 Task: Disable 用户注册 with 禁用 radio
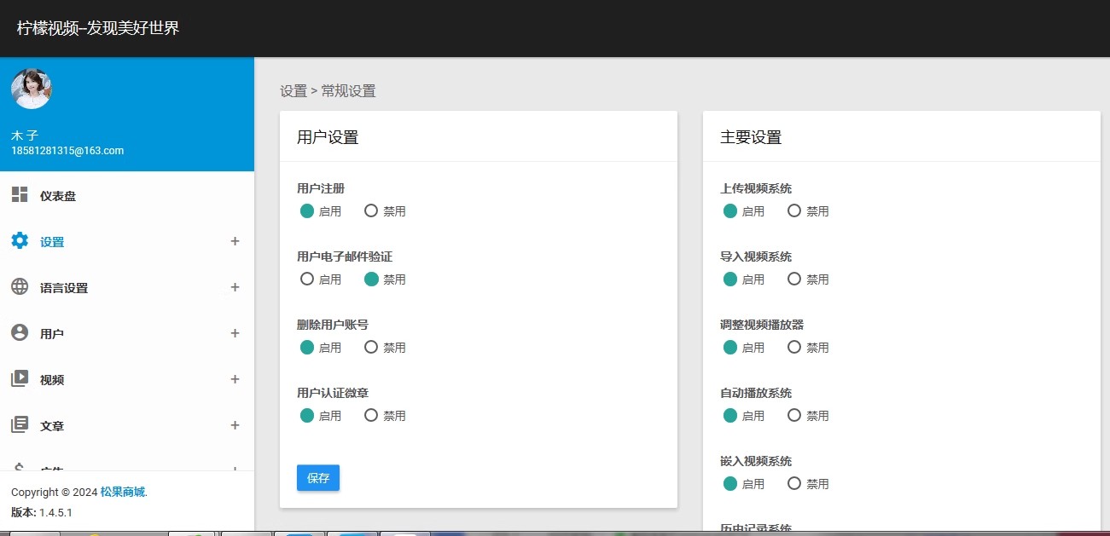(x=371, y=210)
